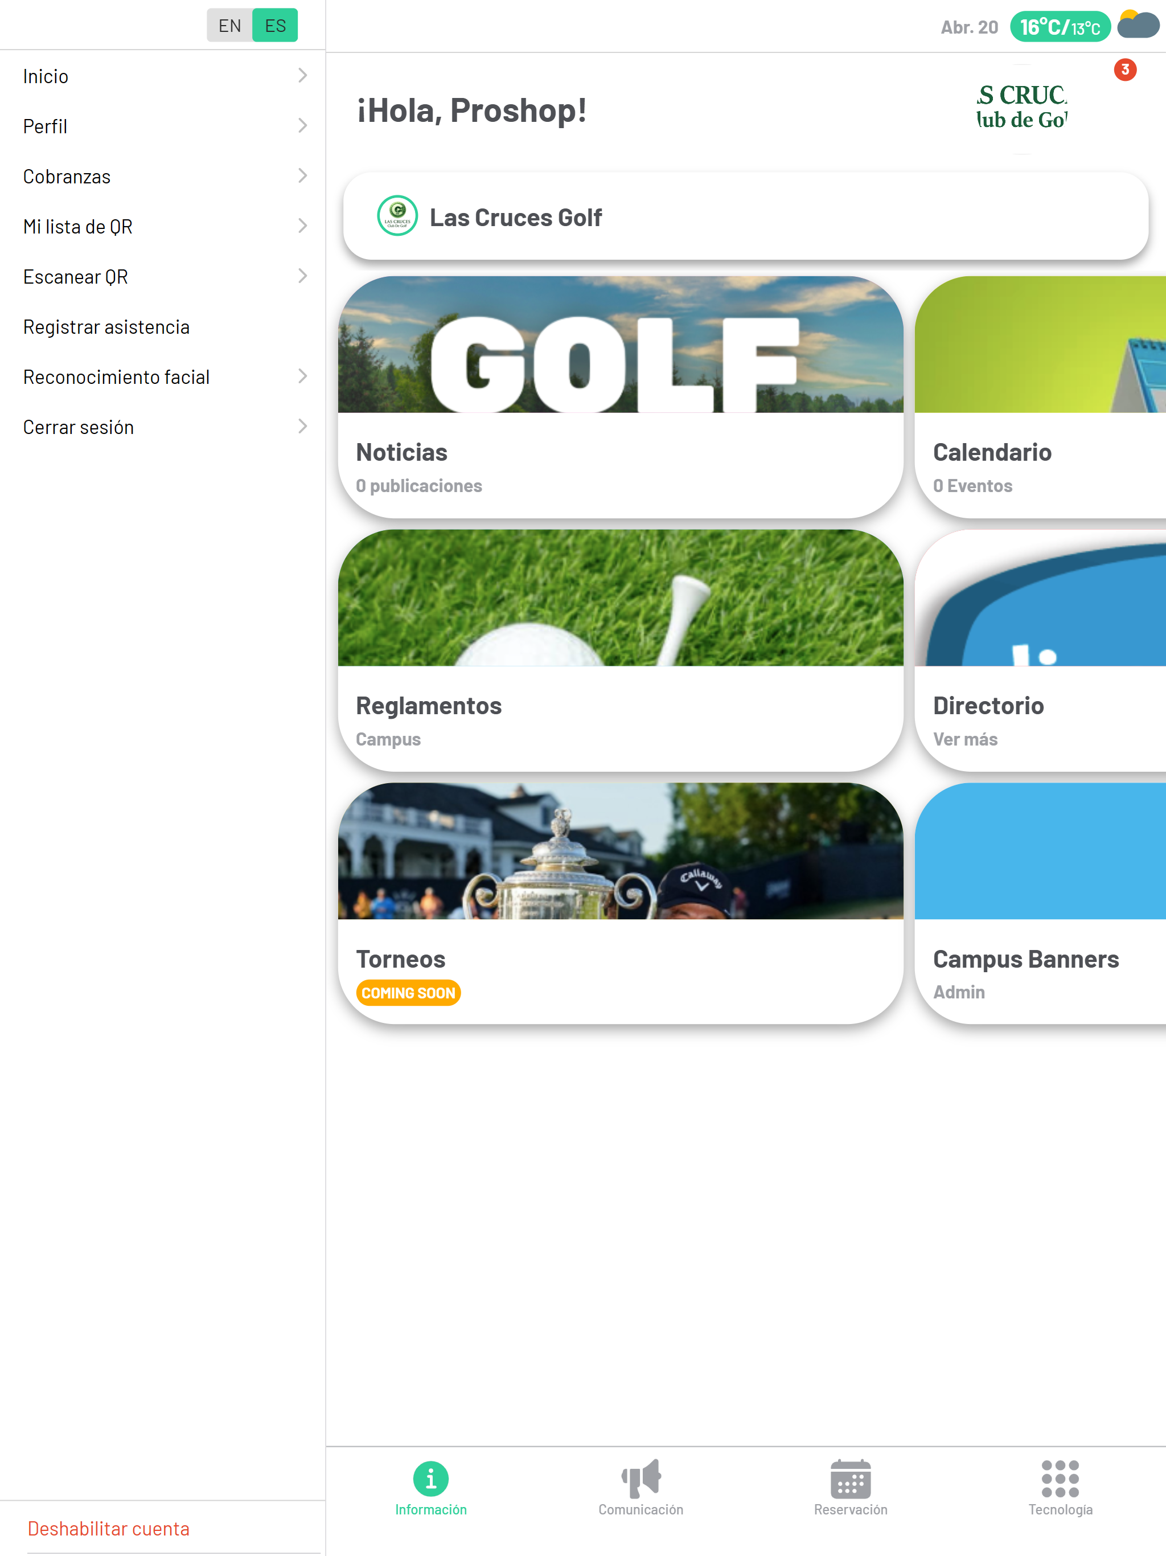Click the cloudy weather icon
Screen dimensions: 1166x1556
[x=1139, y=24]
